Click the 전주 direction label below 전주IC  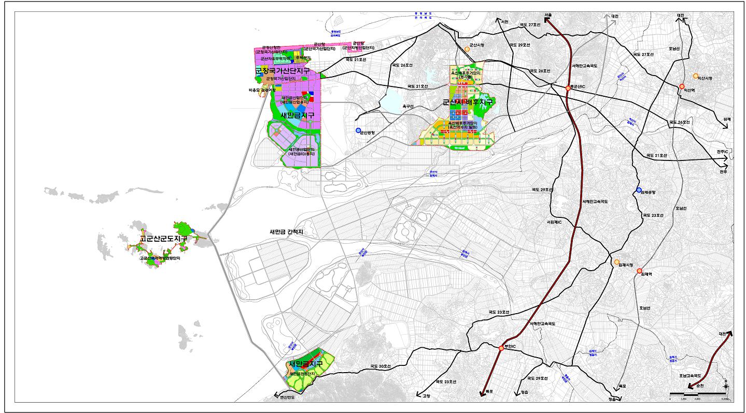click(x=723, y=171)
